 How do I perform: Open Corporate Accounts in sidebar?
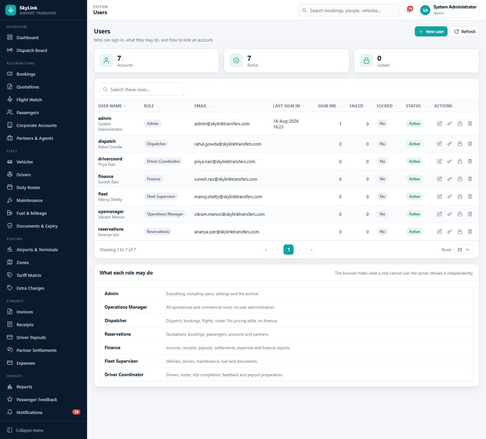coord(44,125)
